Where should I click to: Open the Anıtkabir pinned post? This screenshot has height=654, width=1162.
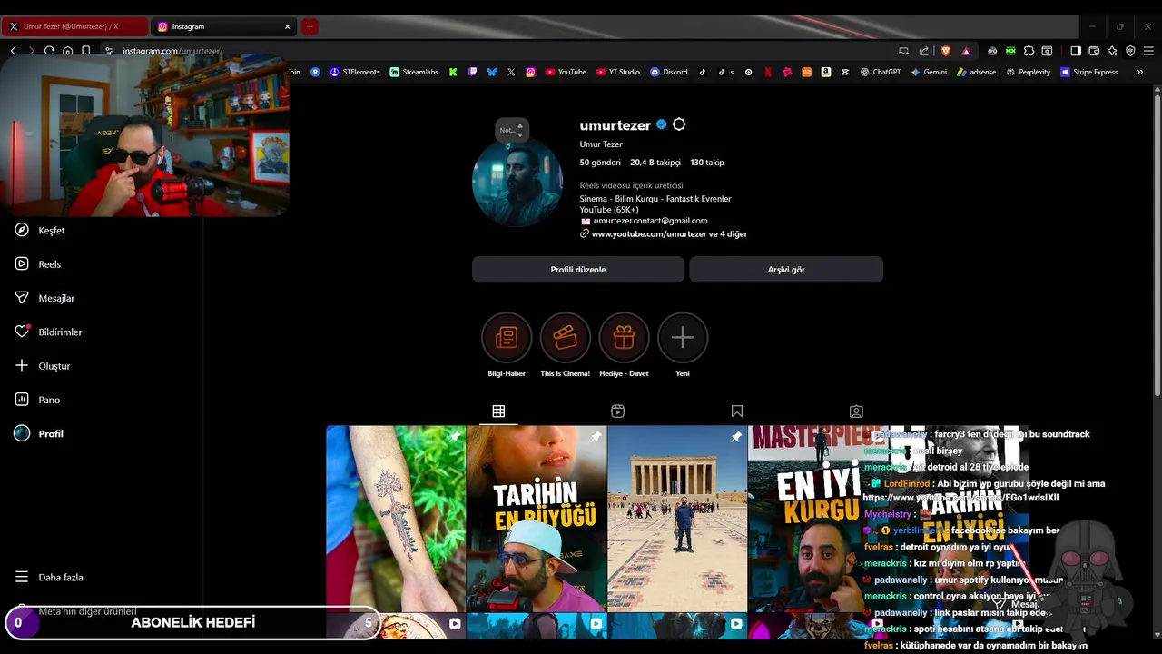pos(677,519)
